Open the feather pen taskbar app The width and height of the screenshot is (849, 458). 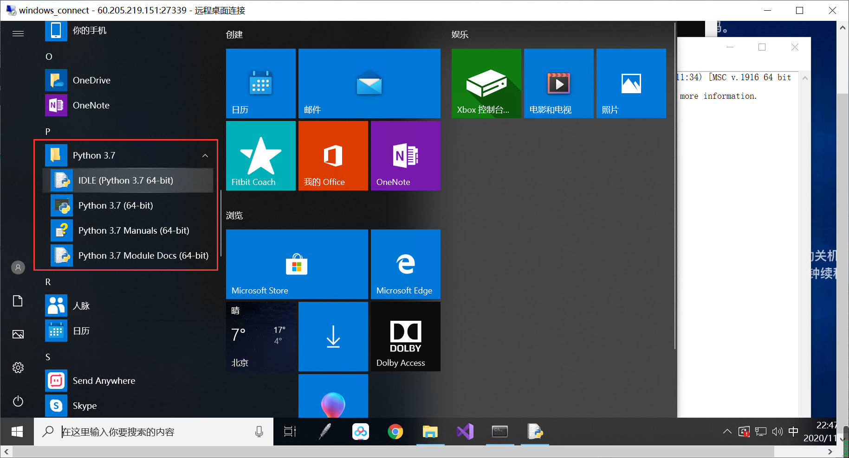click(325, 432)
